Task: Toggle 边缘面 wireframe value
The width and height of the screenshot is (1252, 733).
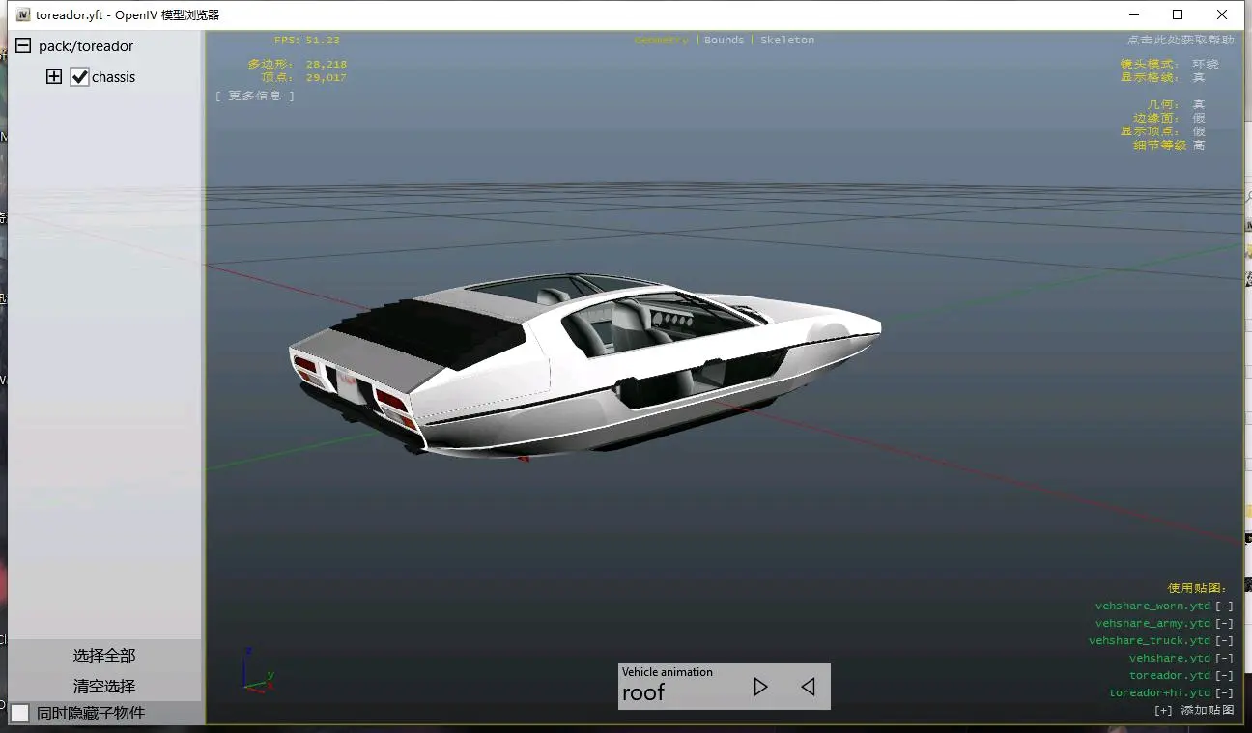Action: 1199,118
